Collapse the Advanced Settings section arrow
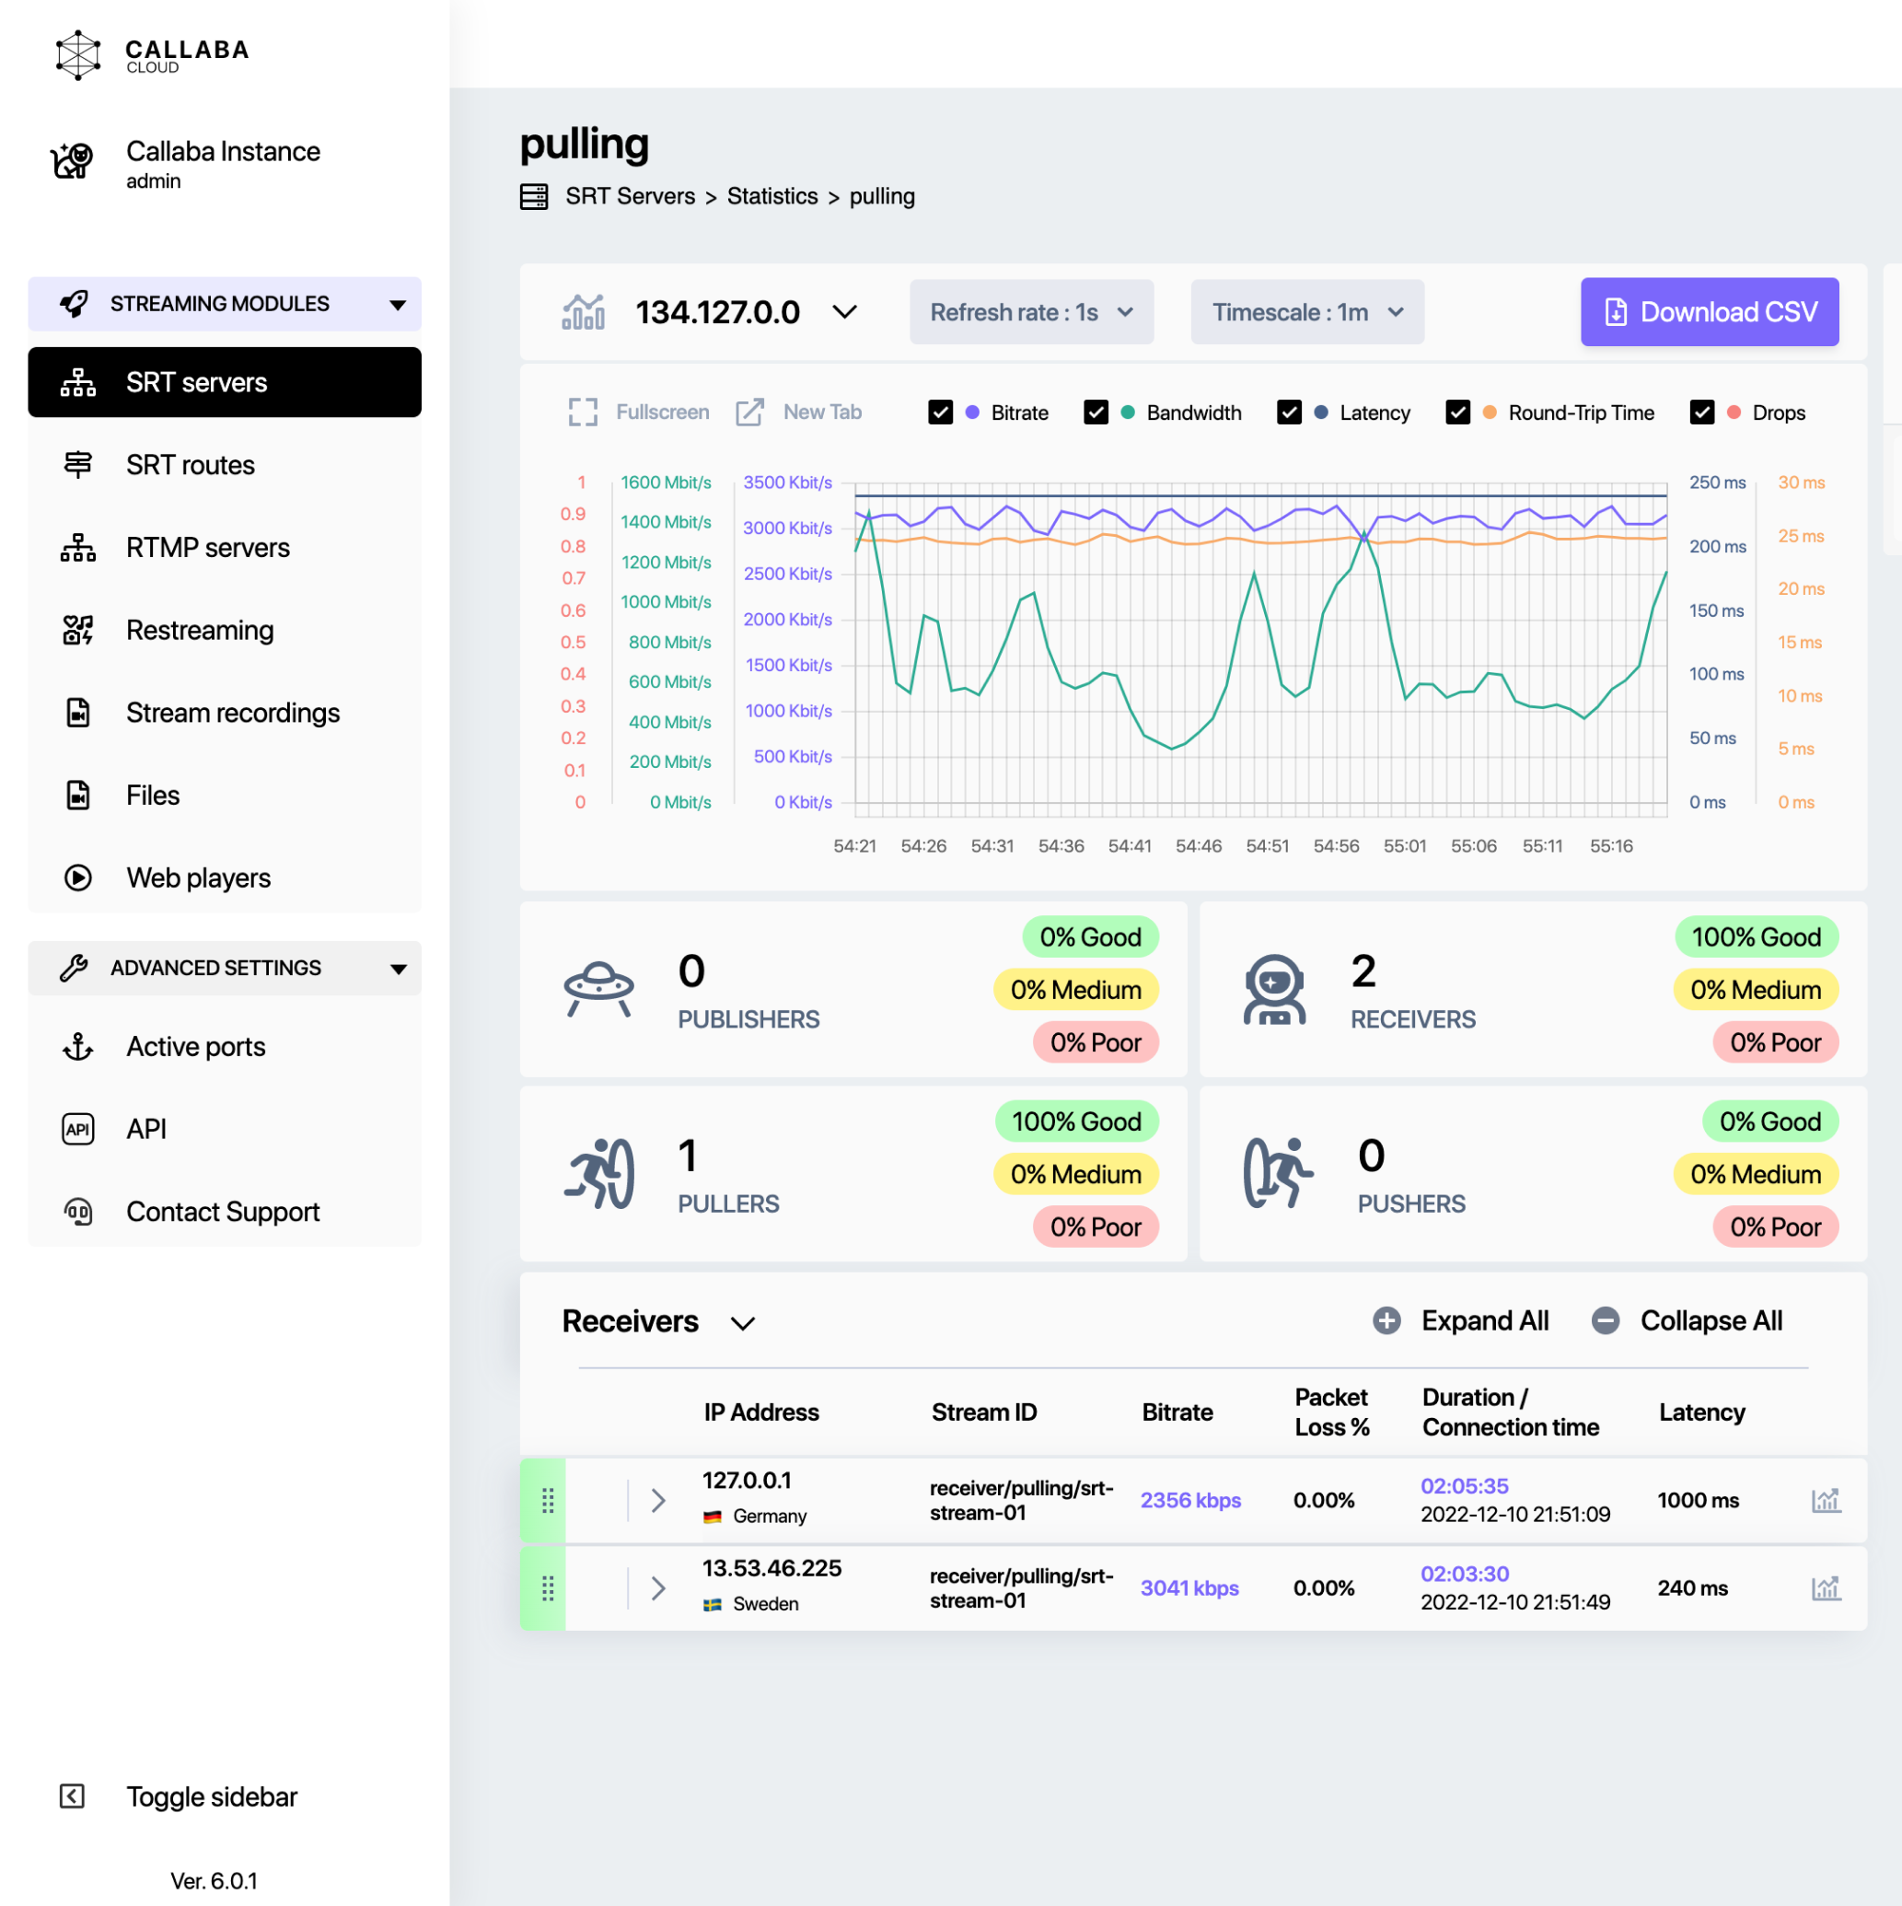1902x1906 pixels. (398, 969)
